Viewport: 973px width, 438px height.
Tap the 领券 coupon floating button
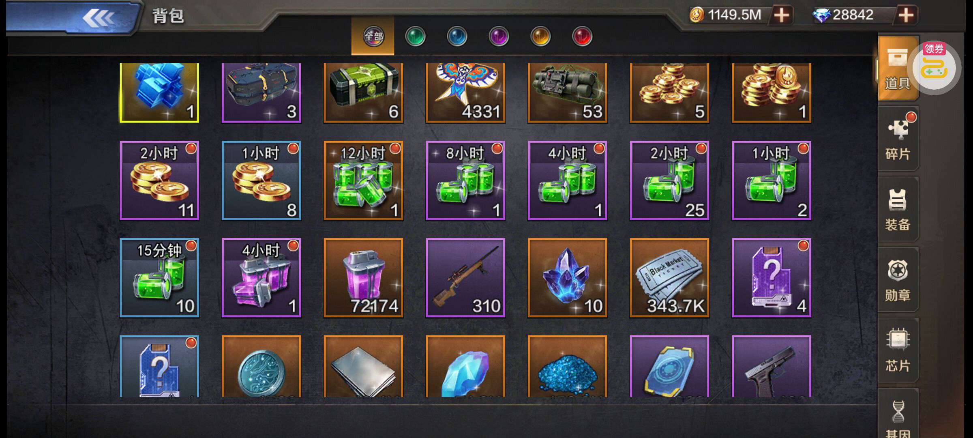click(934, 67)
